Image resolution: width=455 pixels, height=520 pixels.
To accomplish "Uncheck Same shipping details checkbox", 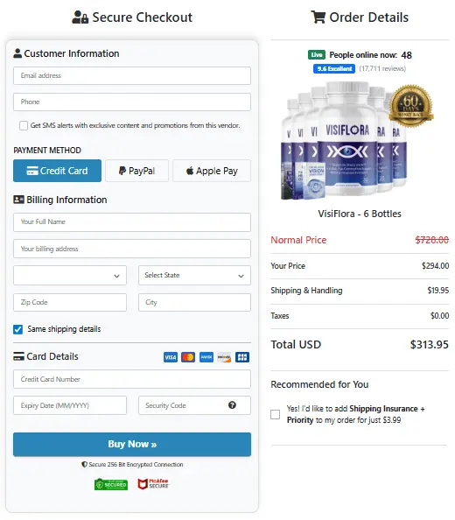I will pos(17,329).
